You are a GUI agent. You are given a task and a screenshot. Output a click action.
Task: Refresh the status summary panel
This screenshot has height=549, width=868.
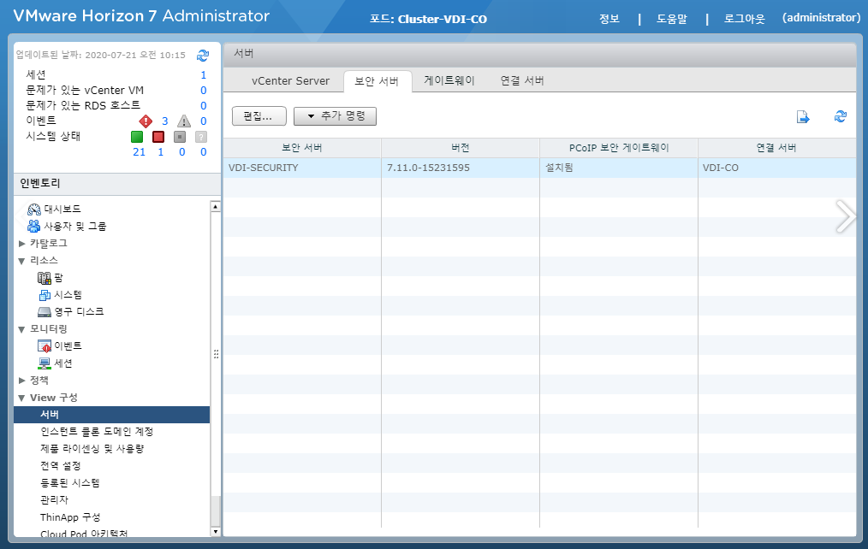203,56
